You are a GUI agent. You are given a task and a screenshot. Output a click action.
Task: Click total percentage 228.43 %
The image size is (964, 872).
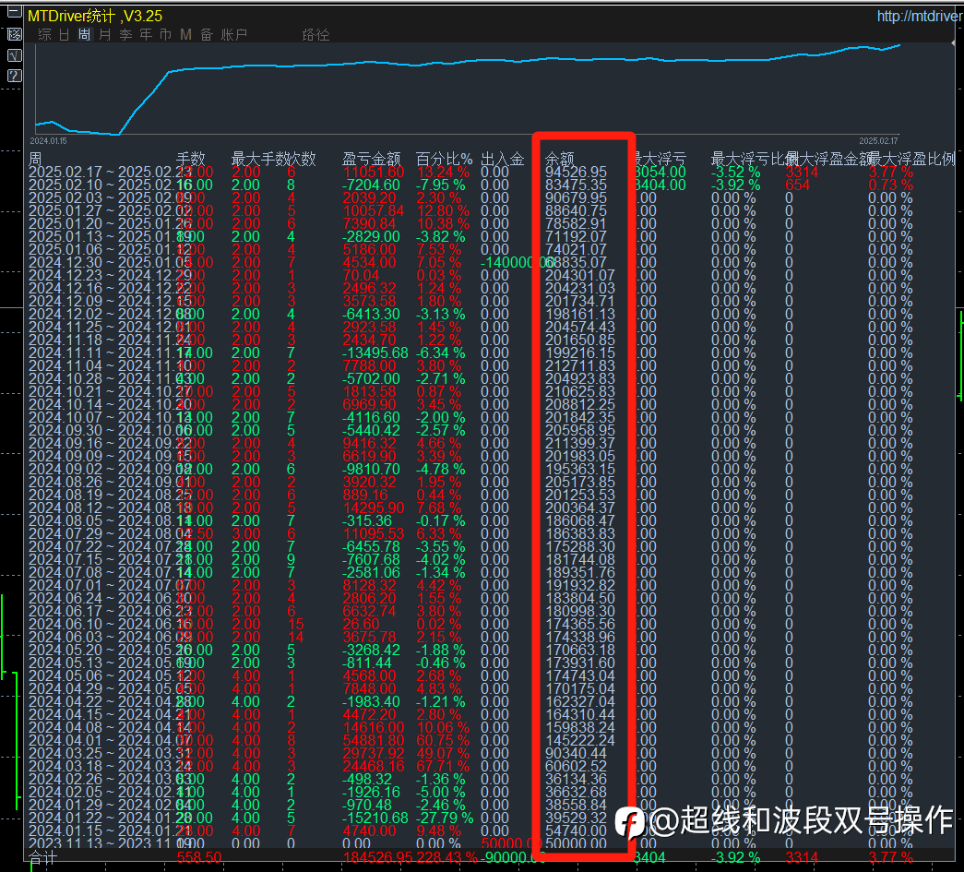[447, 858]
